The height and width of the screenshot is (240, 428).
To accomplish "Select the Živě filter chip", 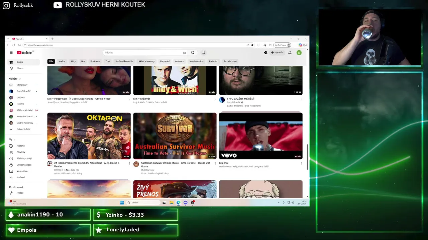I will click(107, 61).
